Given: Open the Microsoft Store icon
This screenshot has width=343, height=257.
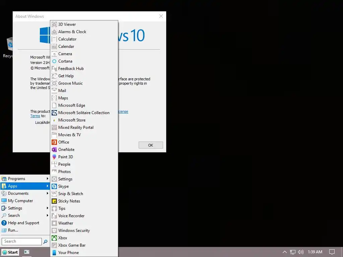Looking at the screenshot, I should point(54,120).
